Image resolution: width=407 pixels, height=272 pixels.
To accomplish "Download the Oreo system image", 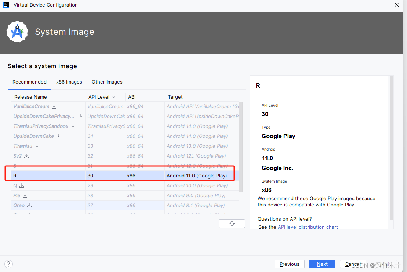I will pos(29,205).
